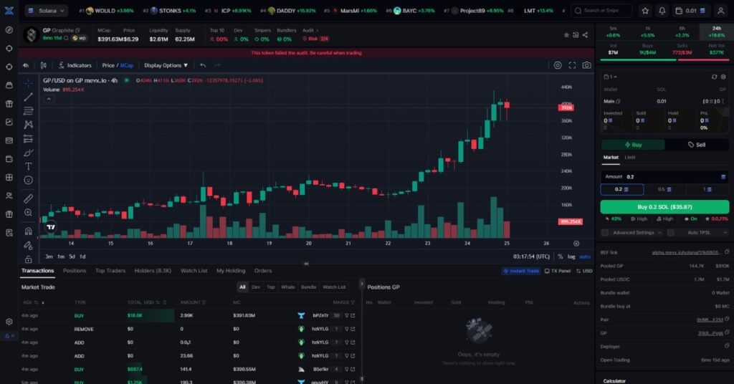Screen dimensions: 734x384
Task: Add token to favorites with star icon
Action: coord(566,35)
